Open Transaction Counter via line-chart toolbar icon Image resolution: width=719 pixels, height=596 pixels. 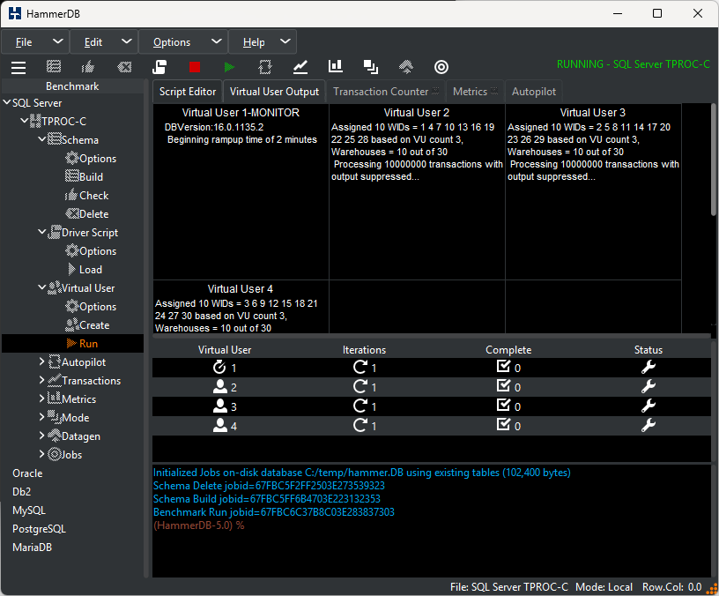(x=300, y=67)
